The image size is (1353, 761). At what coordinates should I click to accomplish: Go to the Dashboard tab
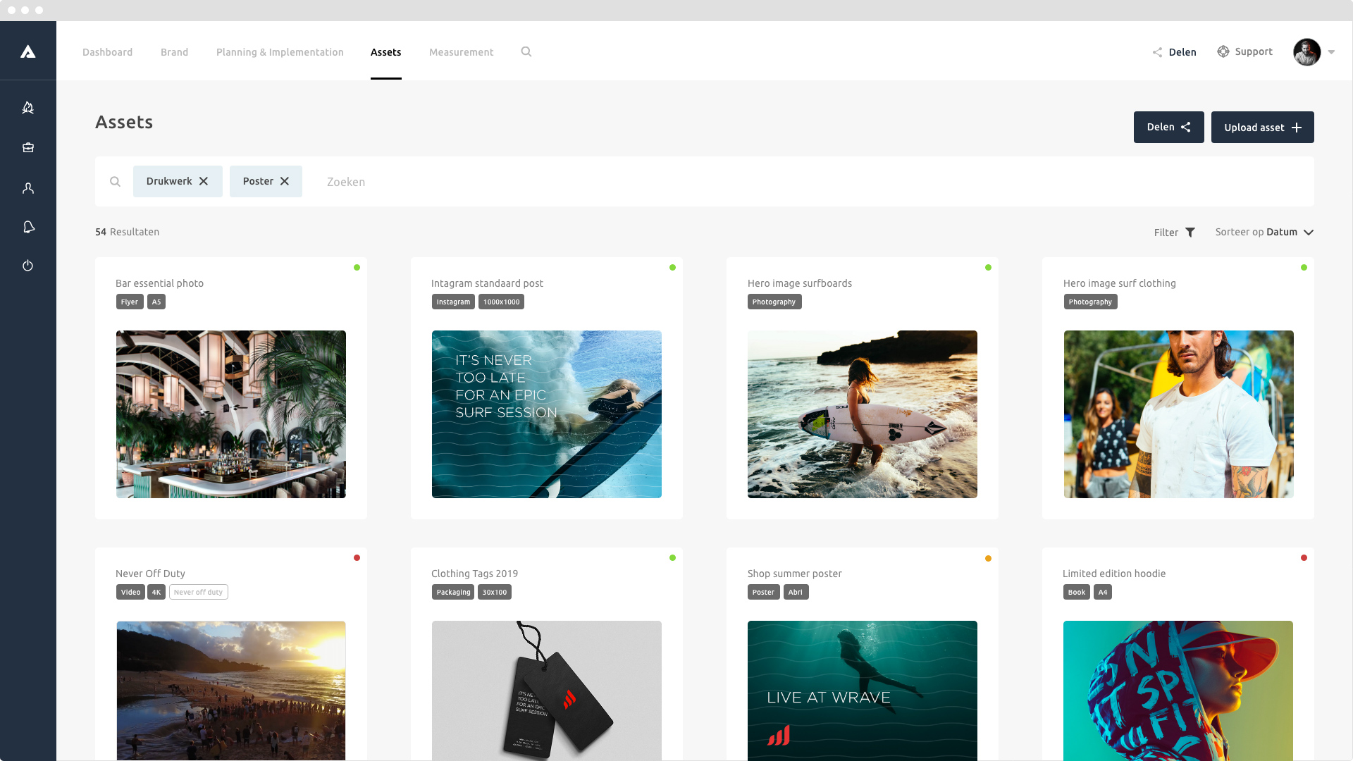pos(107,52)
